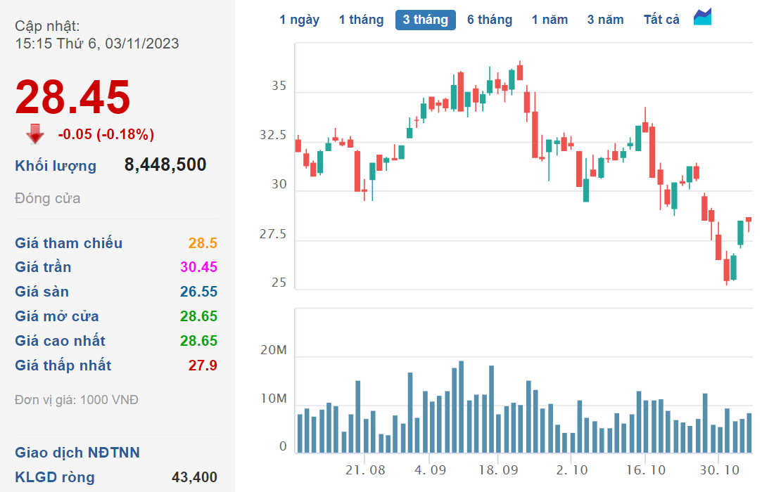Select the "1 ngày" time range tab
762x492 pixels.
[299, 20]
